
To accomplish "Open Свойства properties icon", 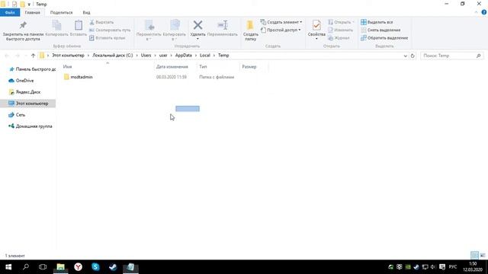I will (x=316, y=25).
